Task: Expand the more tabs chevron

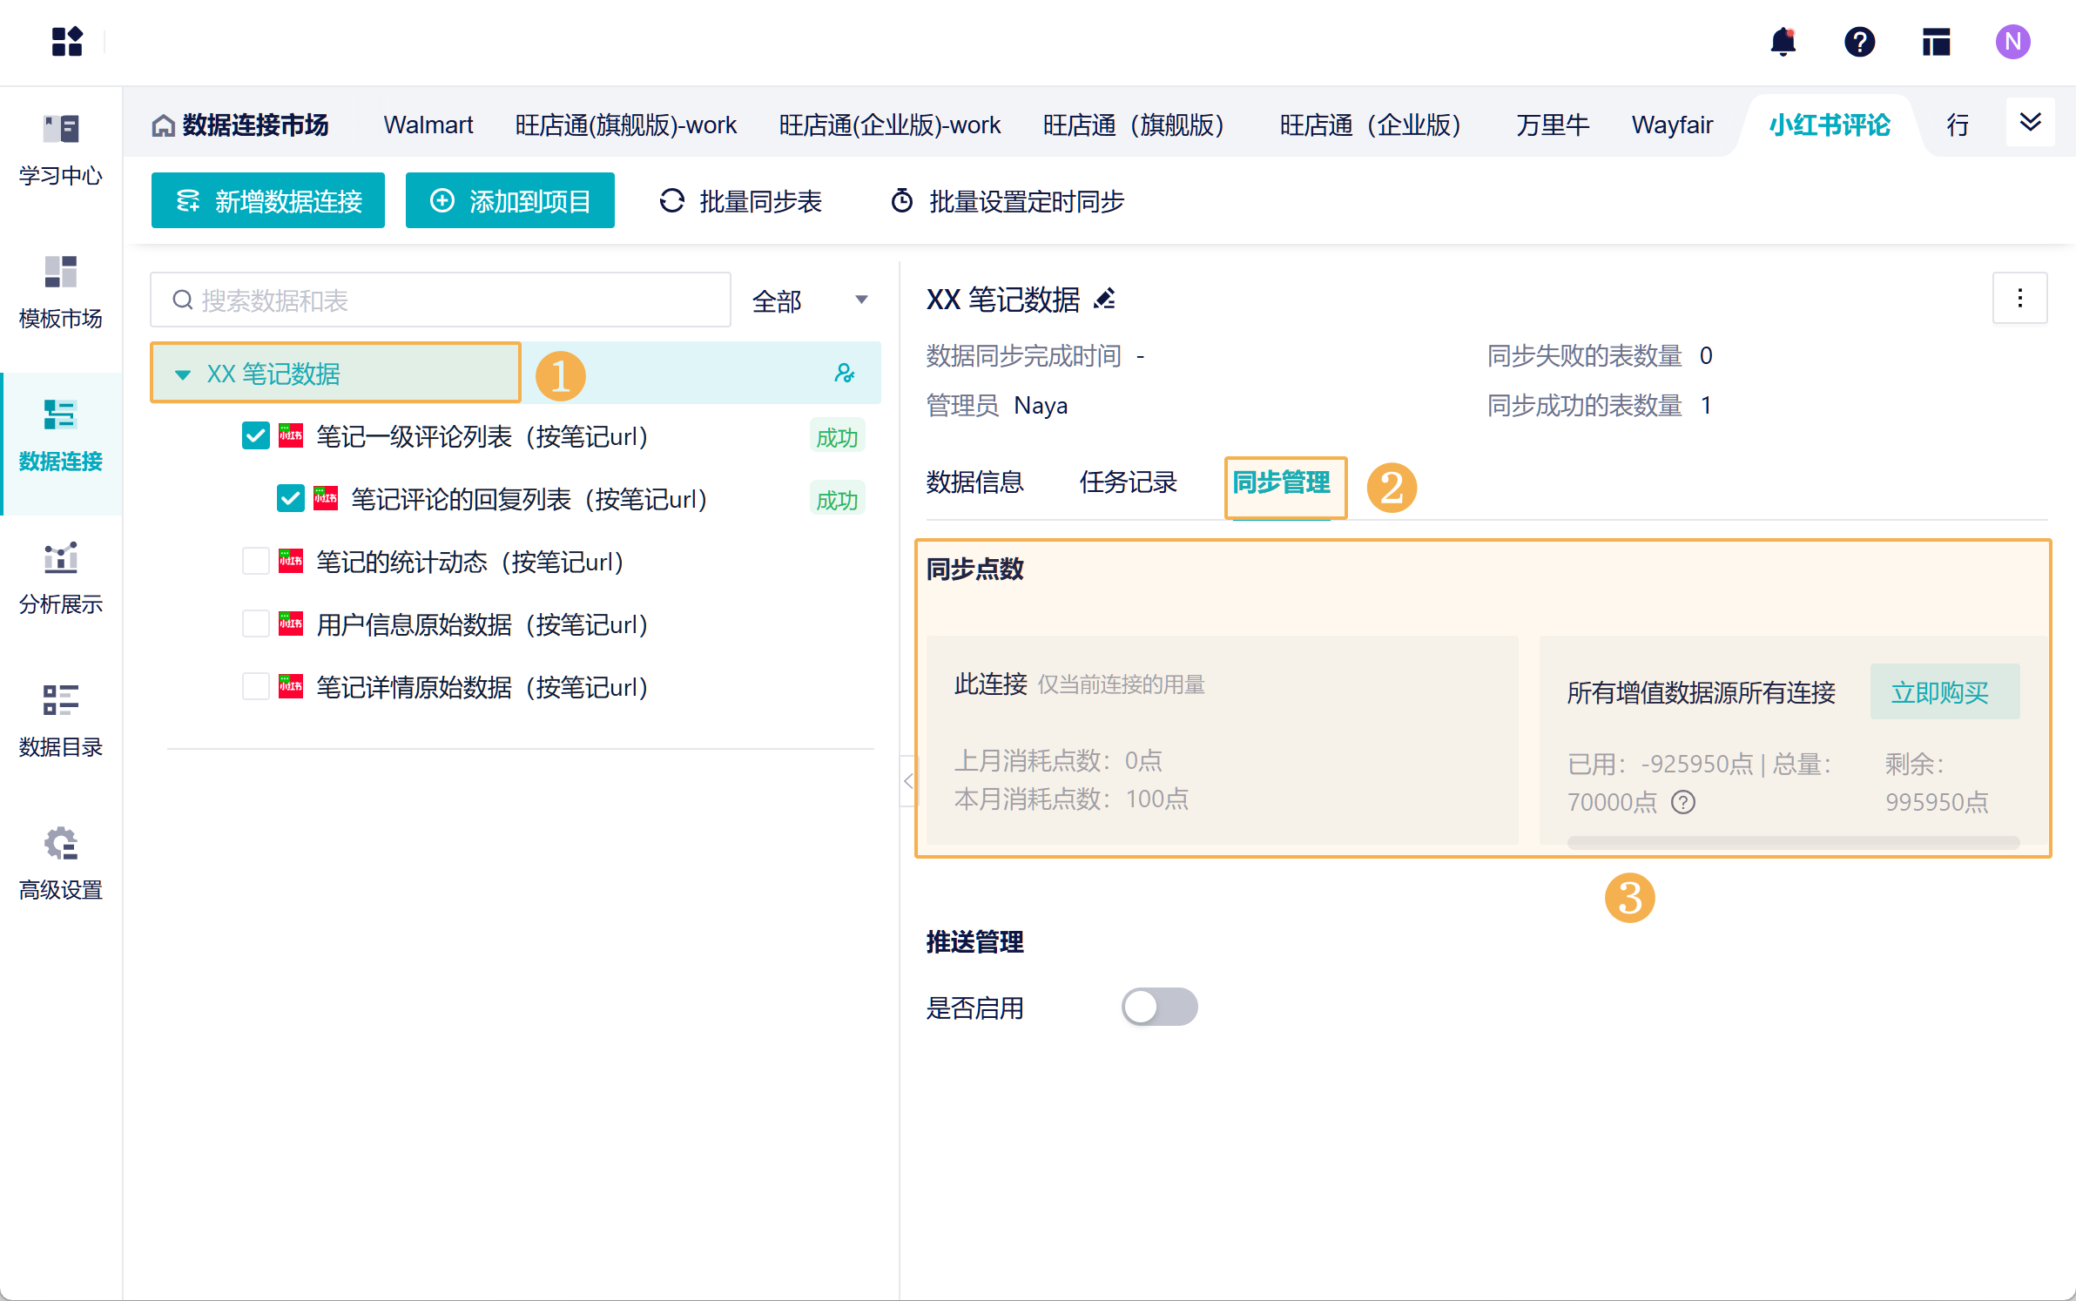Action: pos(2030,123)
